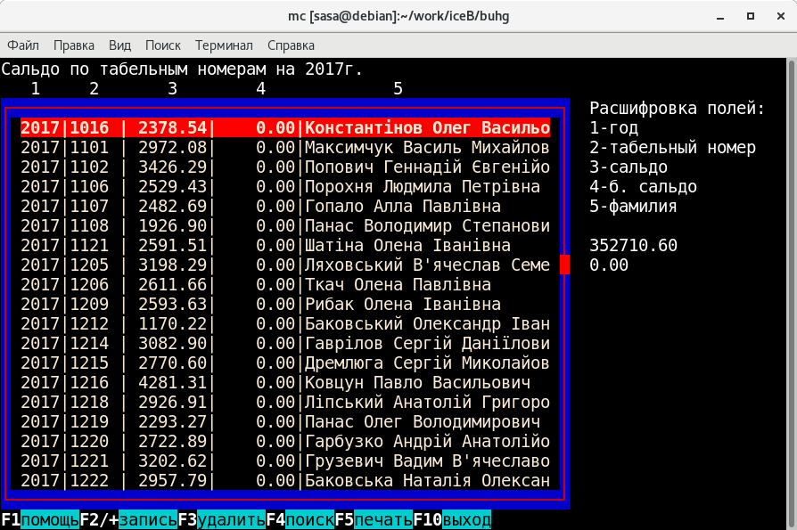Click the F3 удалить button
The width and height of the screenshot is (797, 530).
point(222,520)
